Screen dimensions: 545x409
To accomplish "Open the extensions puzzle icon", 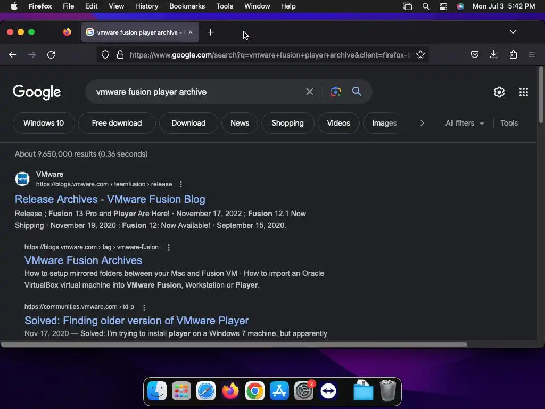I will 513,54.
